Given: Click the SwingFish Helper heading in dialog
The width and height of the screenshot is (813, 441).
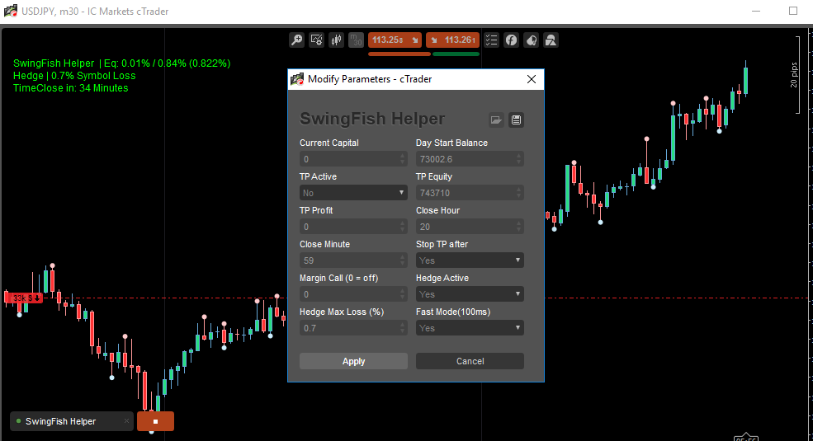Looking at the screenshot, I should coord(372,119).
